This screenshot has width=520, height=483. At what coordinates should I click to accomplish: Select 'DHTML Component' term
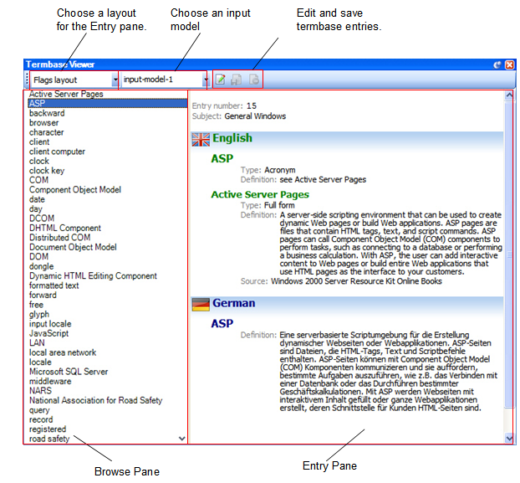[x=65, y=228]
